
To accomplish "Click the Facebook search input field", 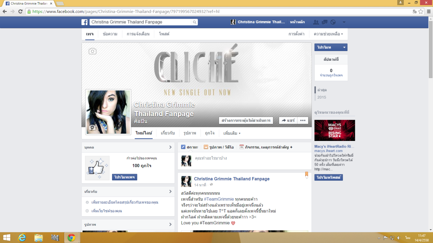I will pos(141,22).
